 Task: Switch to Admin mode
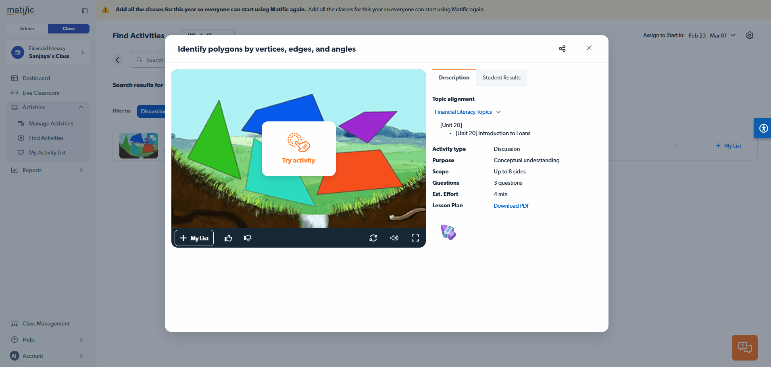coord(27,29)
